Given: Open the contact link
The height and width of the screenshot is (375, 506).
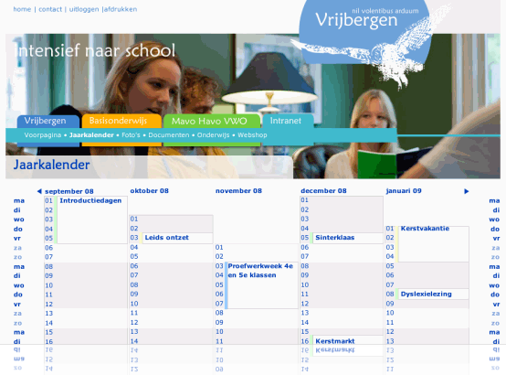Looking at the screenshot, I should (50, 9).
